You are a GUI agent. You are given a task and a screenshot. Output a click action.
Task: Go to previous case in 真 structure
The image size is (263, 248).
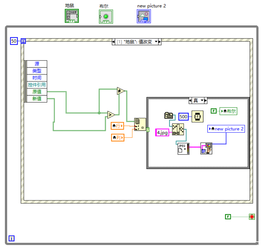190,100
